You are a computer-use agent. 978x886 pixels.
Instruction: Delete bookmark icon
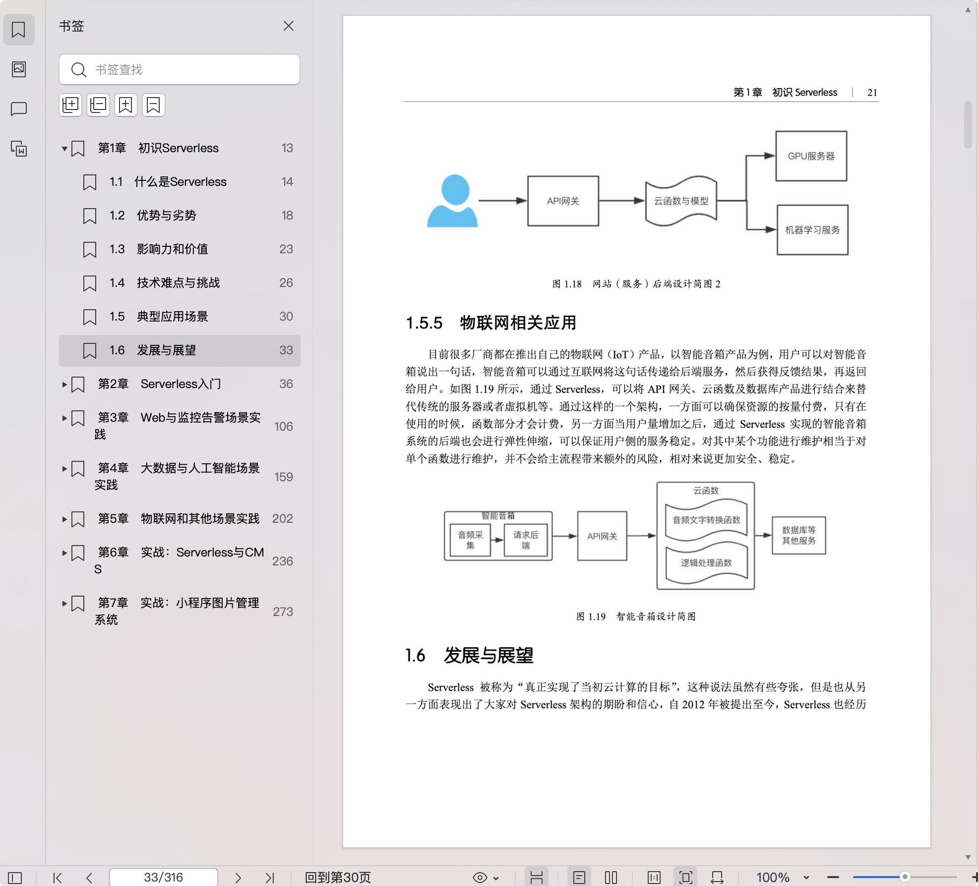click(x=154, y=105)
